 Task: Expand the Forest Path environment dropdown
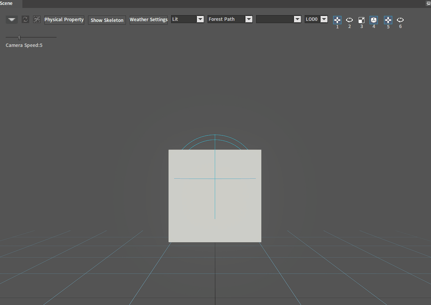click(230, 19)
